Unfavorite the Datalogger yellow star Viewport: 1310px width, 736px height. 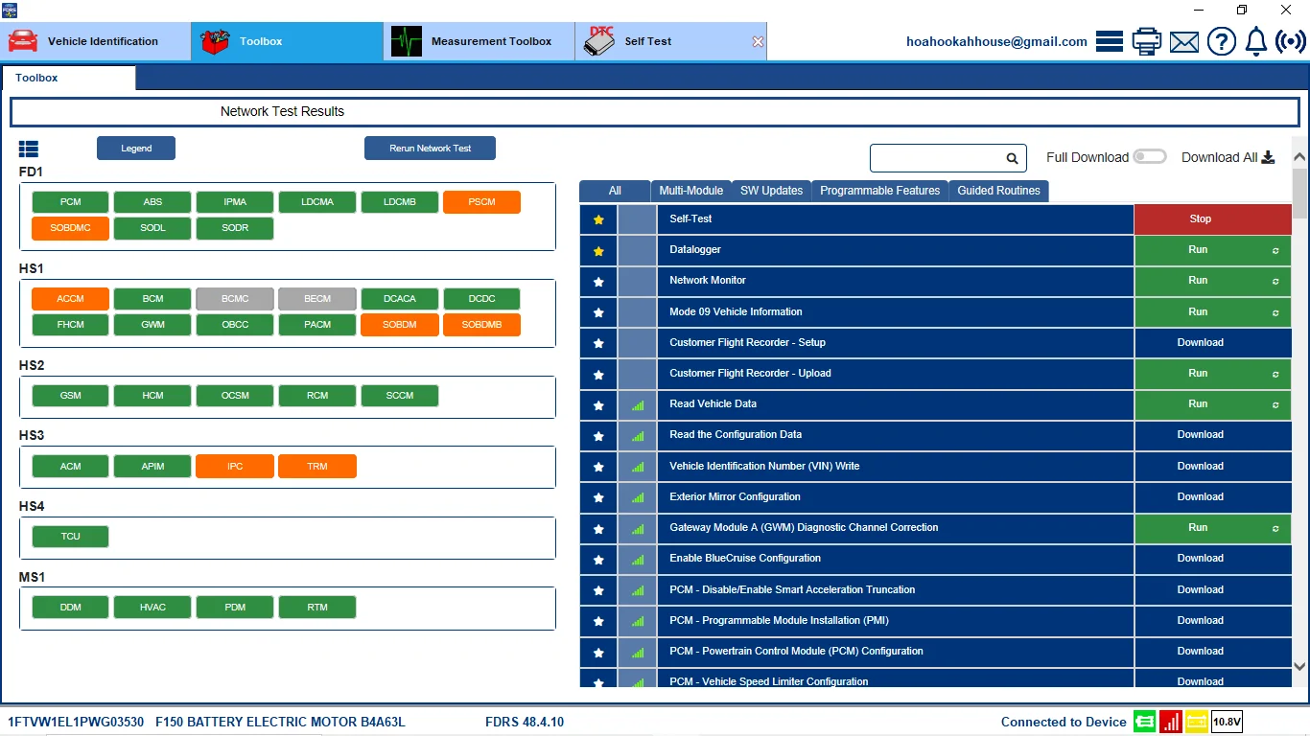(x=598, y=251)
